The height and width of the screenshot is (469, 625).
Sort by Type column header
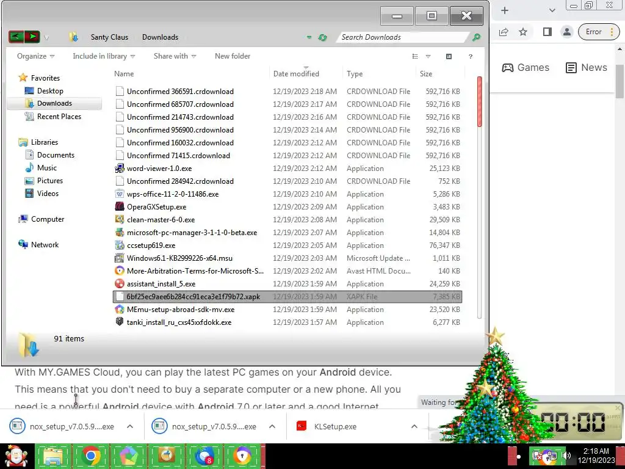tap(355, 74)
